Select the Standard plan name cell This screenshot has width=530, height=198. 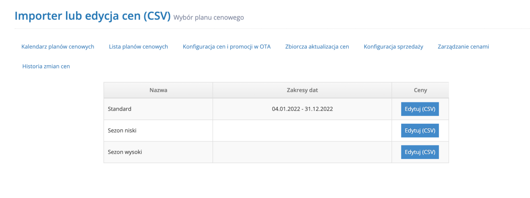tap(120, 109)
